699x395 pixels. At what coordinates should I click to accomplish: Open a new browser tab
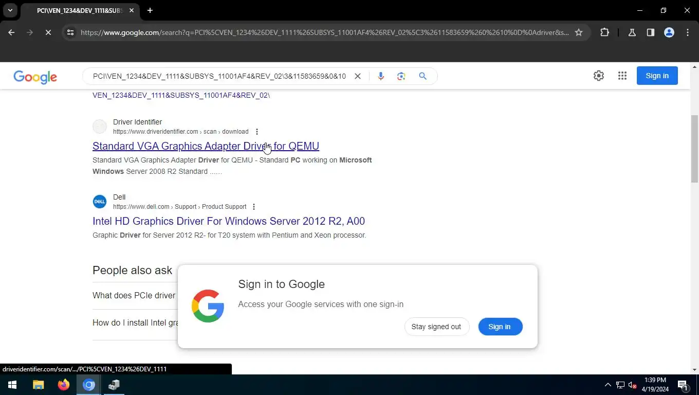150,10
